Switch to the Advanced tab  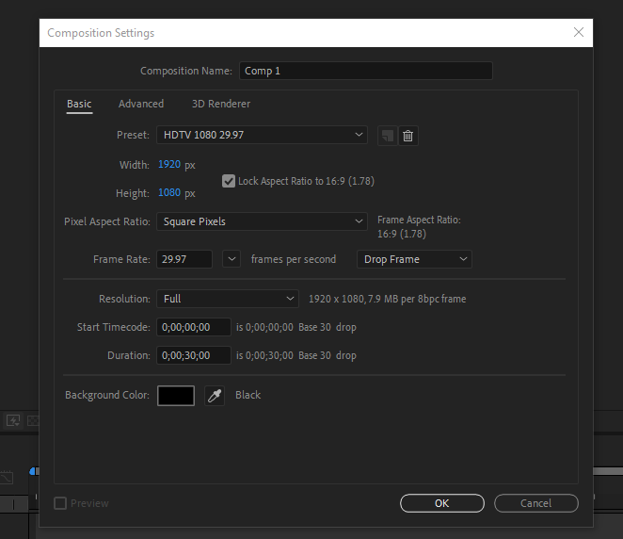point(141,104)
